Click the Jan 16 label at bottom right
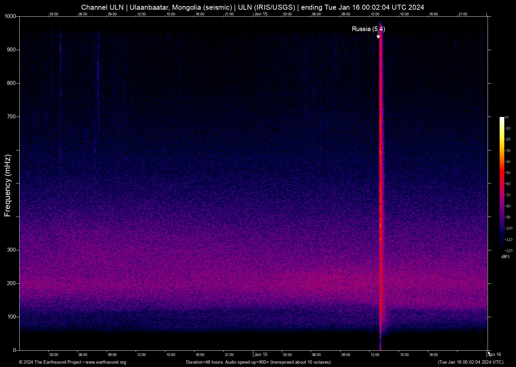The image size is (516, 367). (494, 355)
